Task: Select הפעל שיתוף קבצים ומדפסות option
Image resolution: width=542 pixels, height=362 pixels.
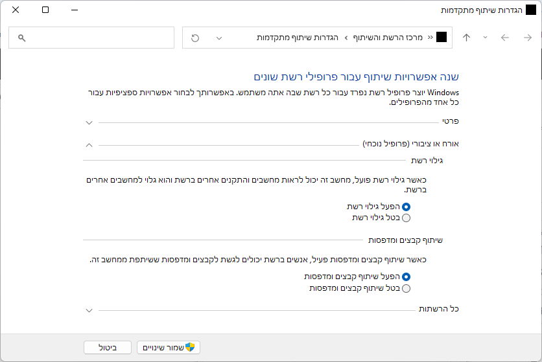Action: (x=406, y=277)
